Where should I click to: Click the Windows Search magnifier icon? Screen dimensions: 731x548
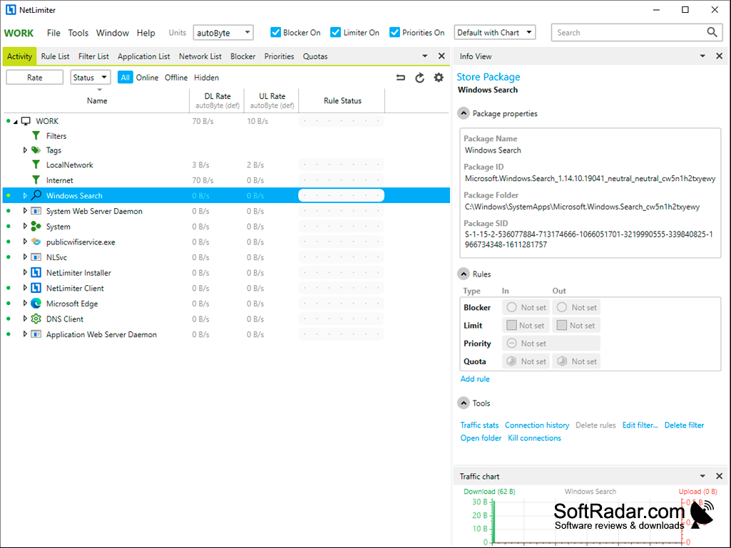pyautogui.click(x=36, y=195)
